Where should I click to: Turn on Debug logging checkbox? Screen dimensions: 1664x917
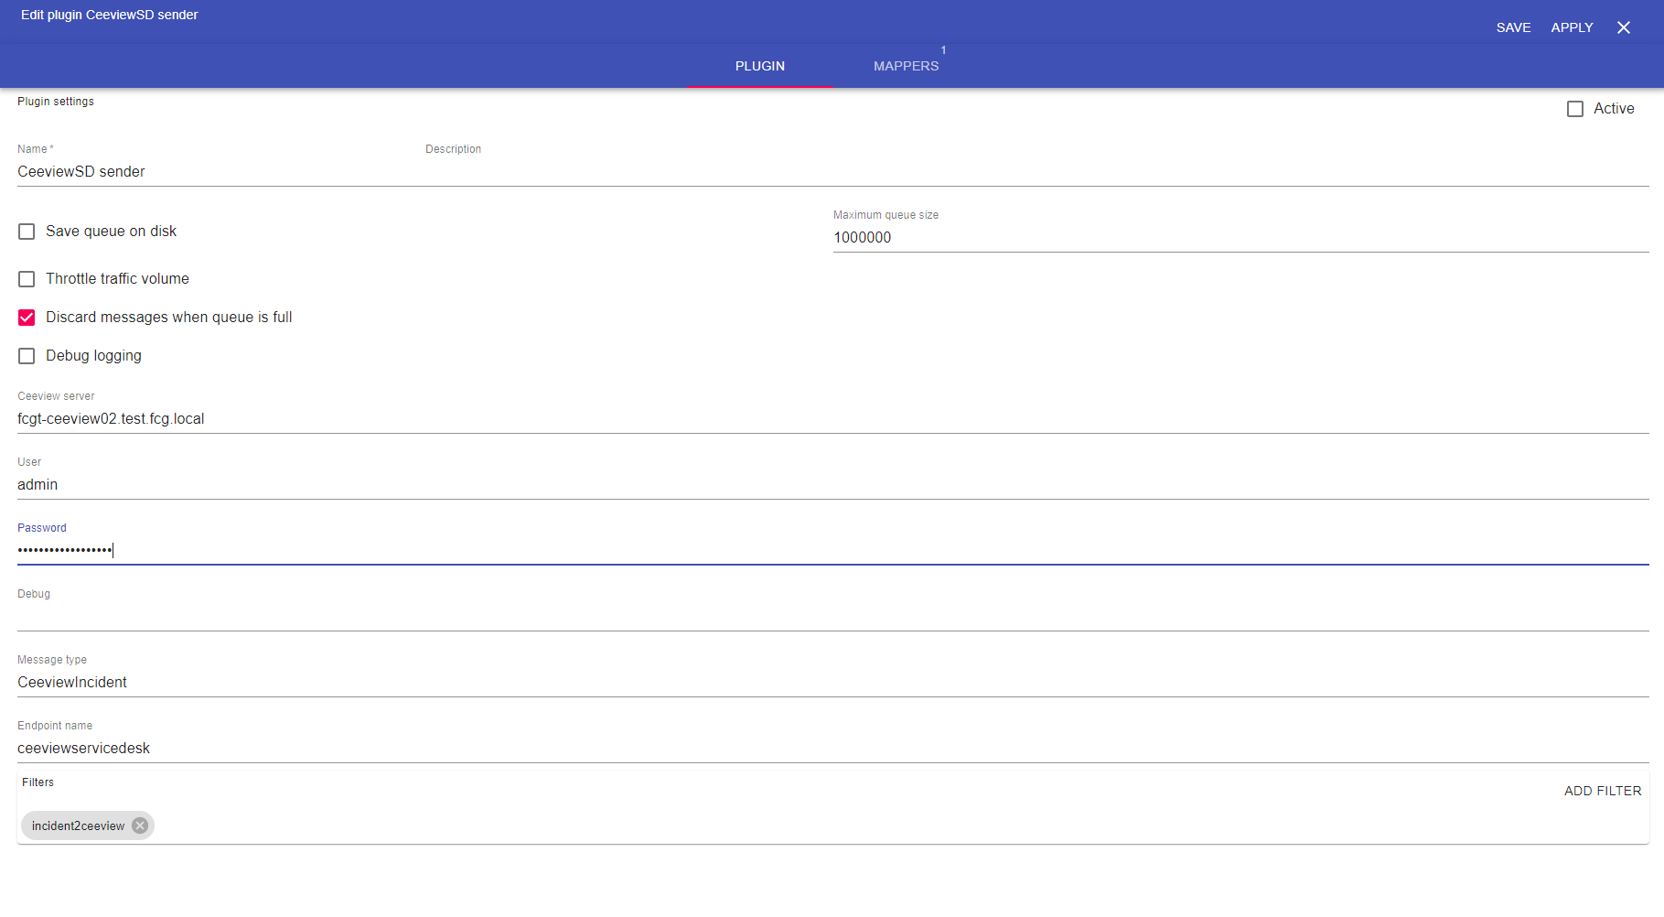27,356
